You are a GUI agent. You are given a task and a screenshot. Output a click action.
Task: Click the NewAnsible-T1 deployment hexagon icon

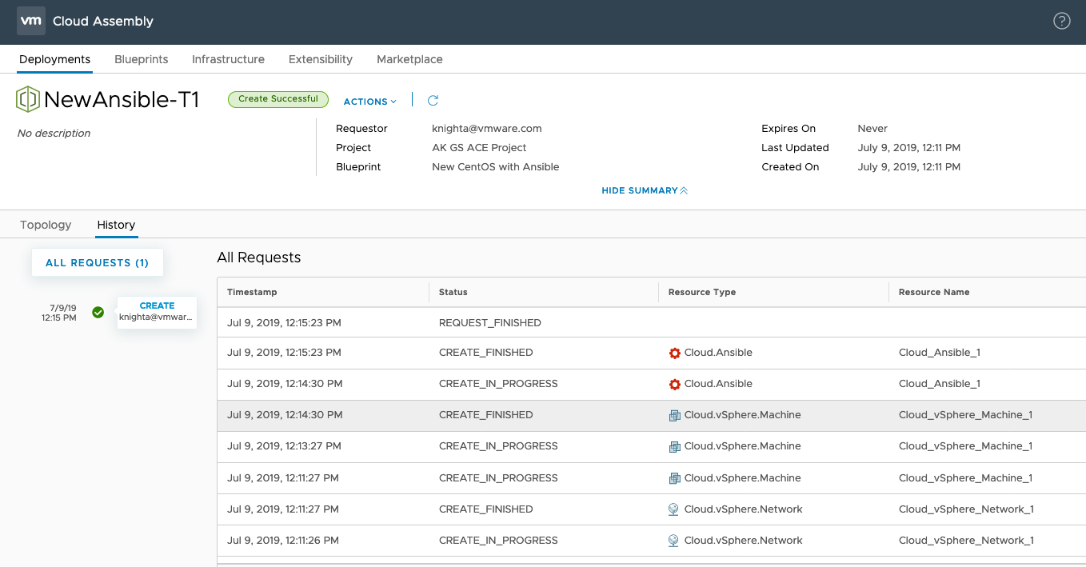click(28, 99)
